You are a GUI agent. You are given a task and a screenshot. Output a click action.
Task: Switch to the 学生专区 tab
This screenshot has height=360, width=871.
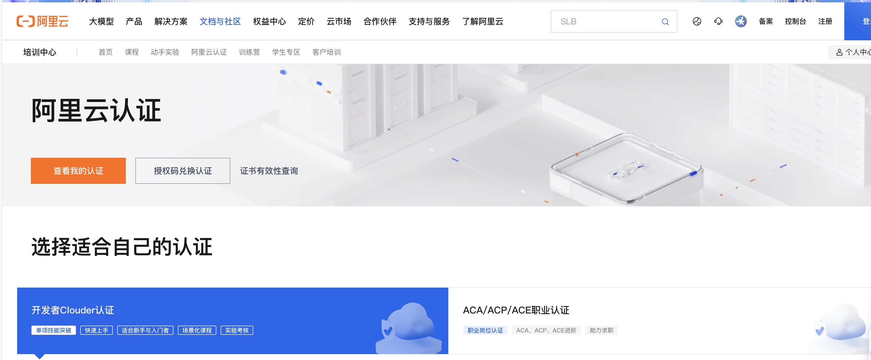click(286, 52)
